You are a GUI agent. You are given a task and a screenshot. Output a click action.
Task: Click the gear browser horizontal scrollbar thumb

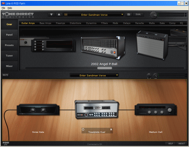click(x=105, y=68)
